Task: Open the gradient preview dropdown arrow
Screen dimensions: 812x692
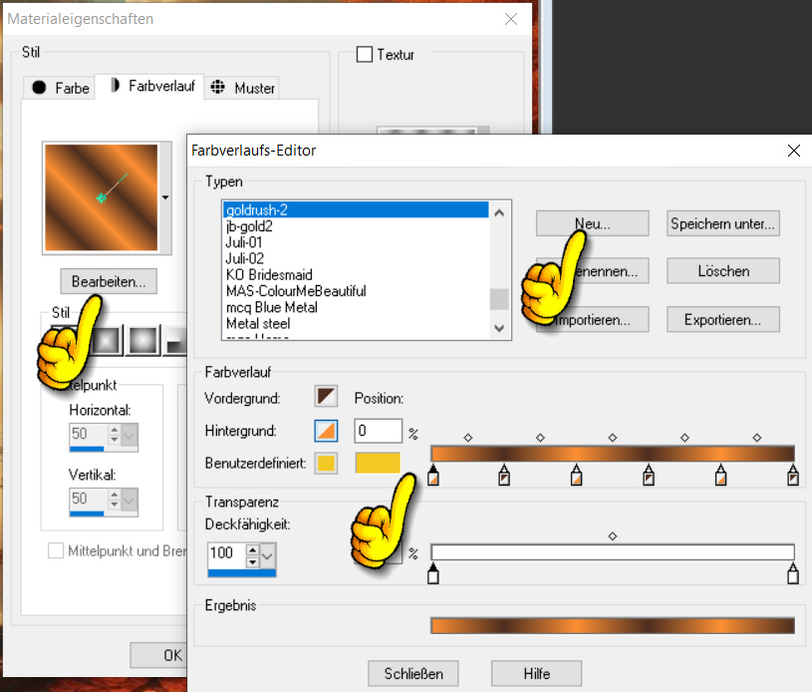Action: tap(165, 197)
